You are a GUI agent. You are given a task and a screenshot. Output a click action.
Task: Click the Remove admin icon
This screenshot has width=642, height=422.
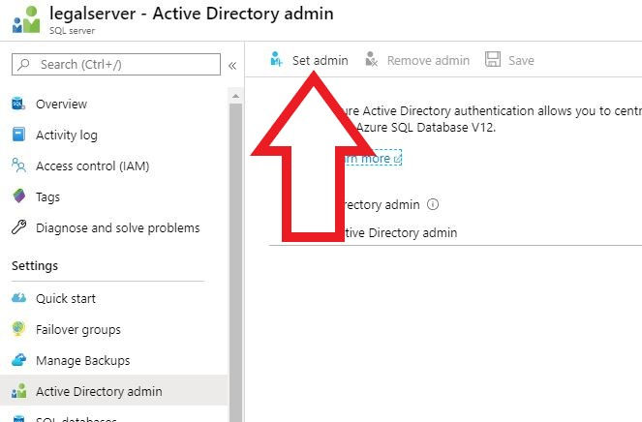[x=371, y=59]
